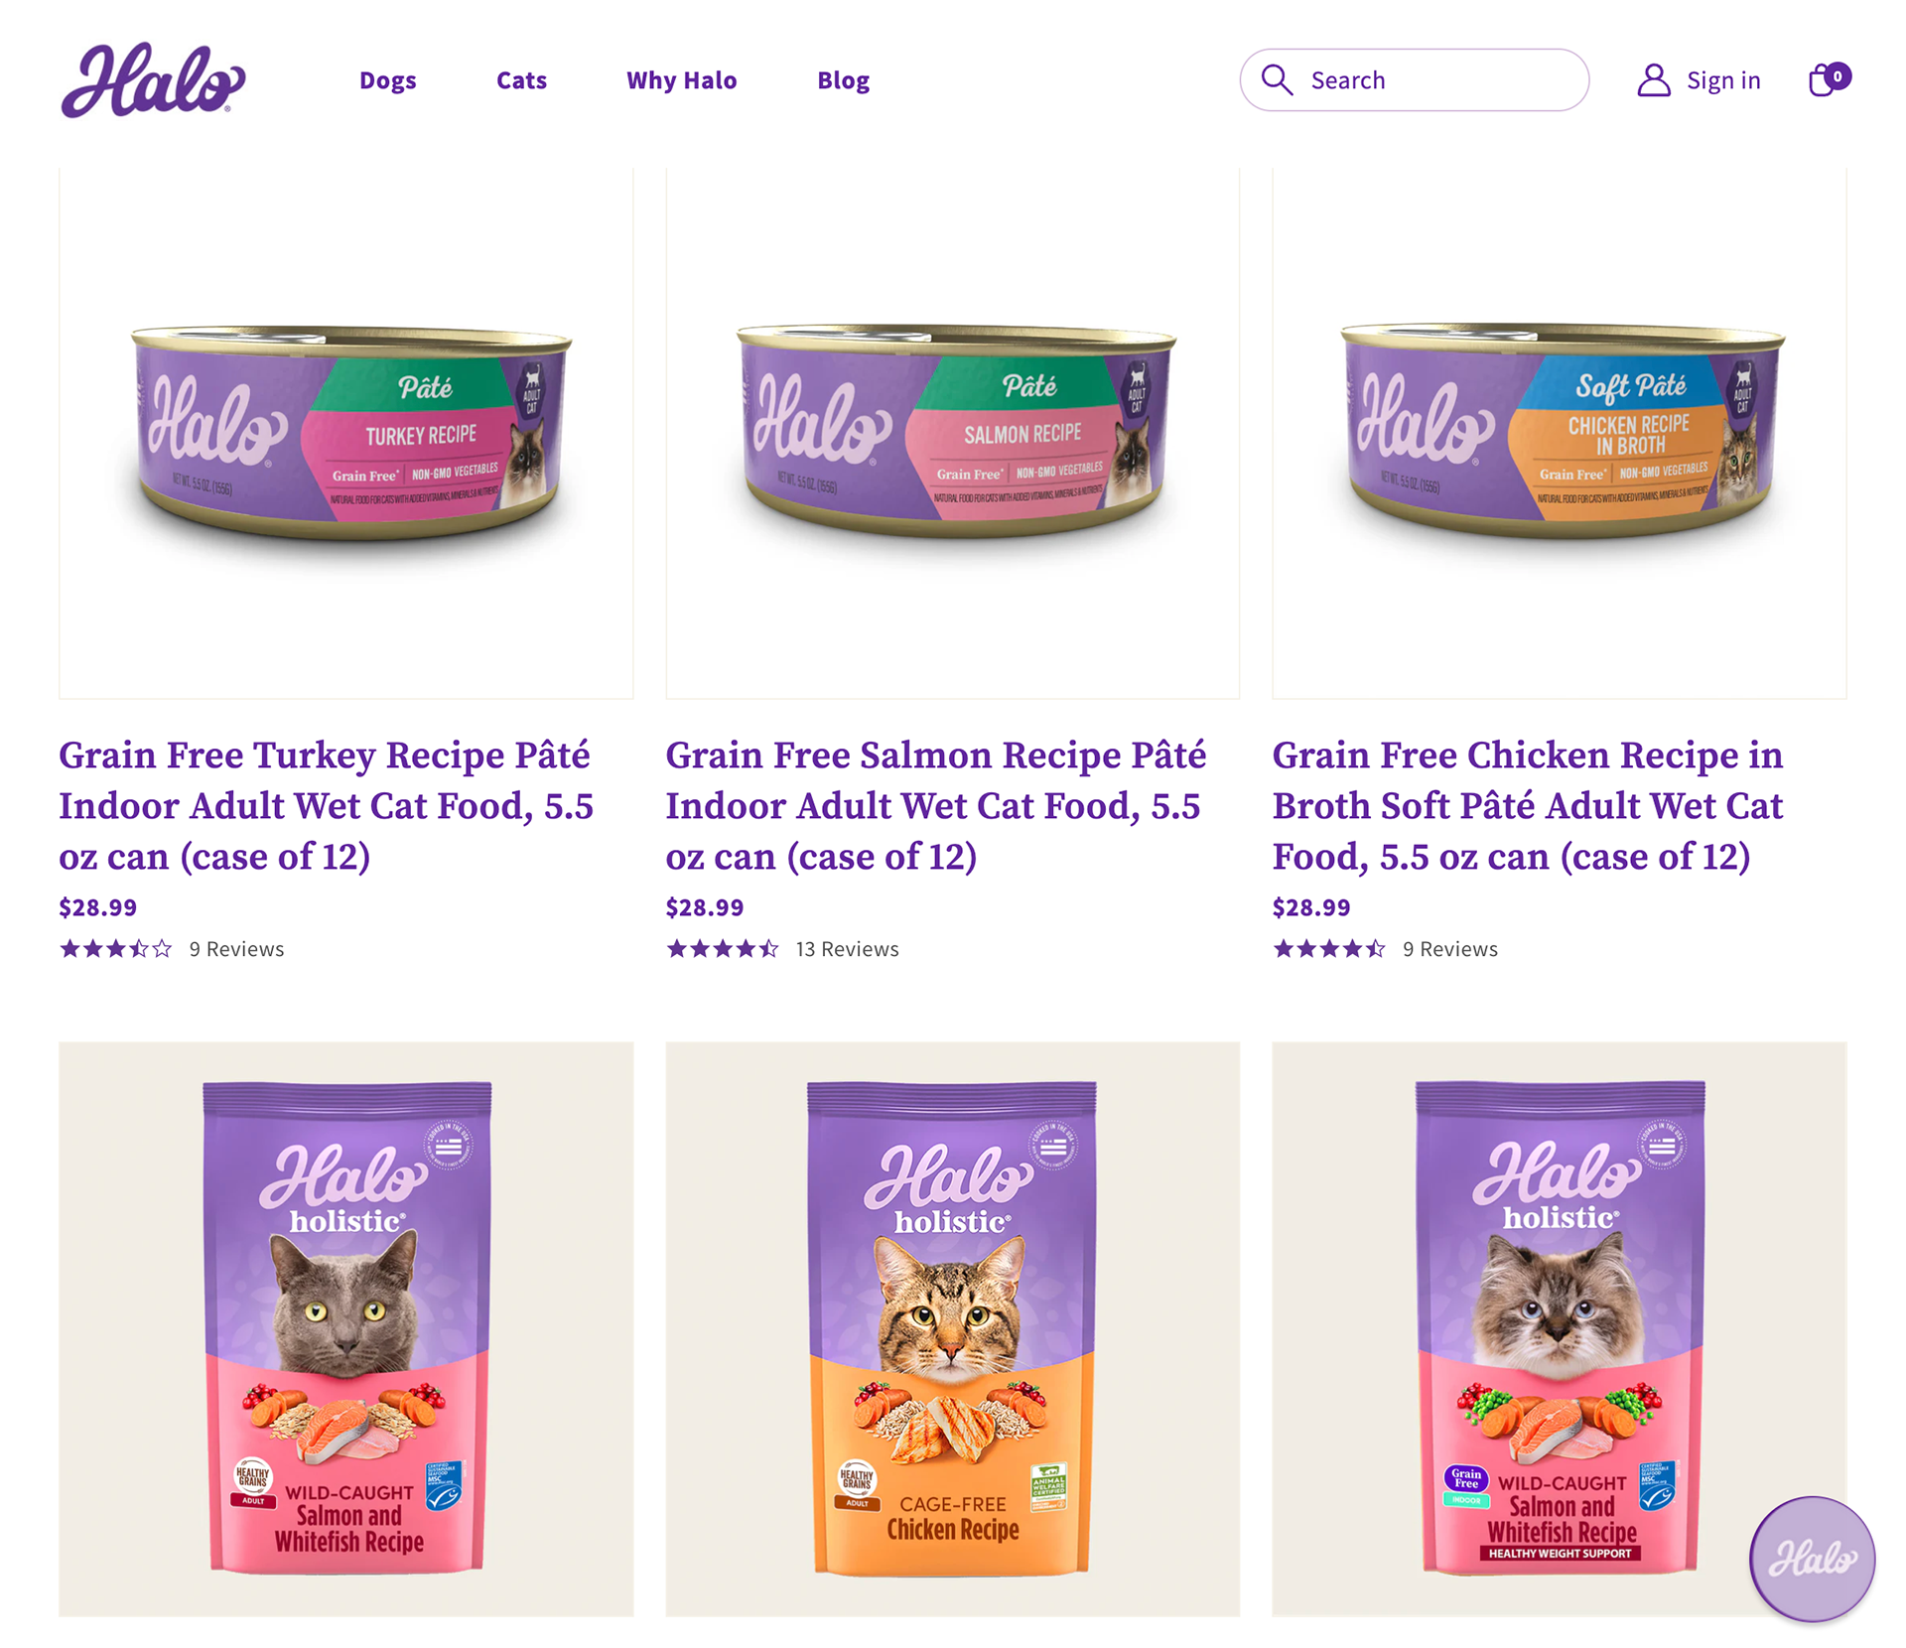
Task: Click the Halo logo in header
Action: click(x=153, y=79)
